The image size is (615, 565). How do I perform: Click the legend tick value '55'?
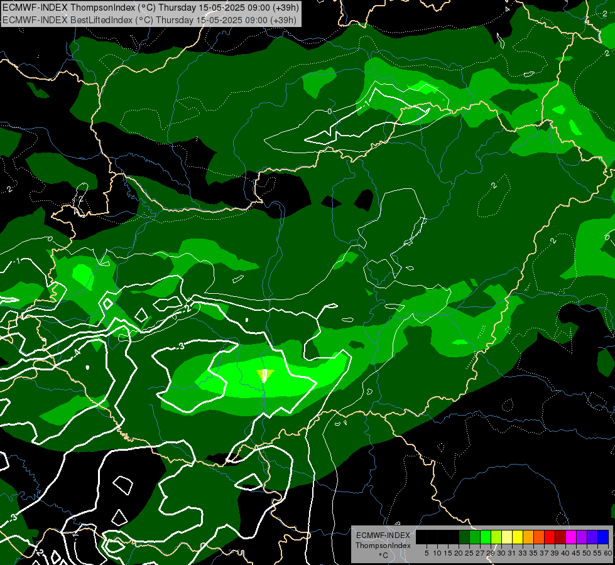598,553
